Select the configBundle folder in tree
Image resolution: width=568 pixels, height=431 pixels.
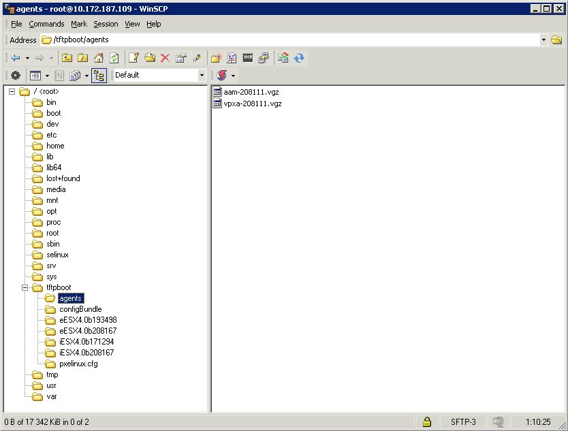[x=80, y=309]
